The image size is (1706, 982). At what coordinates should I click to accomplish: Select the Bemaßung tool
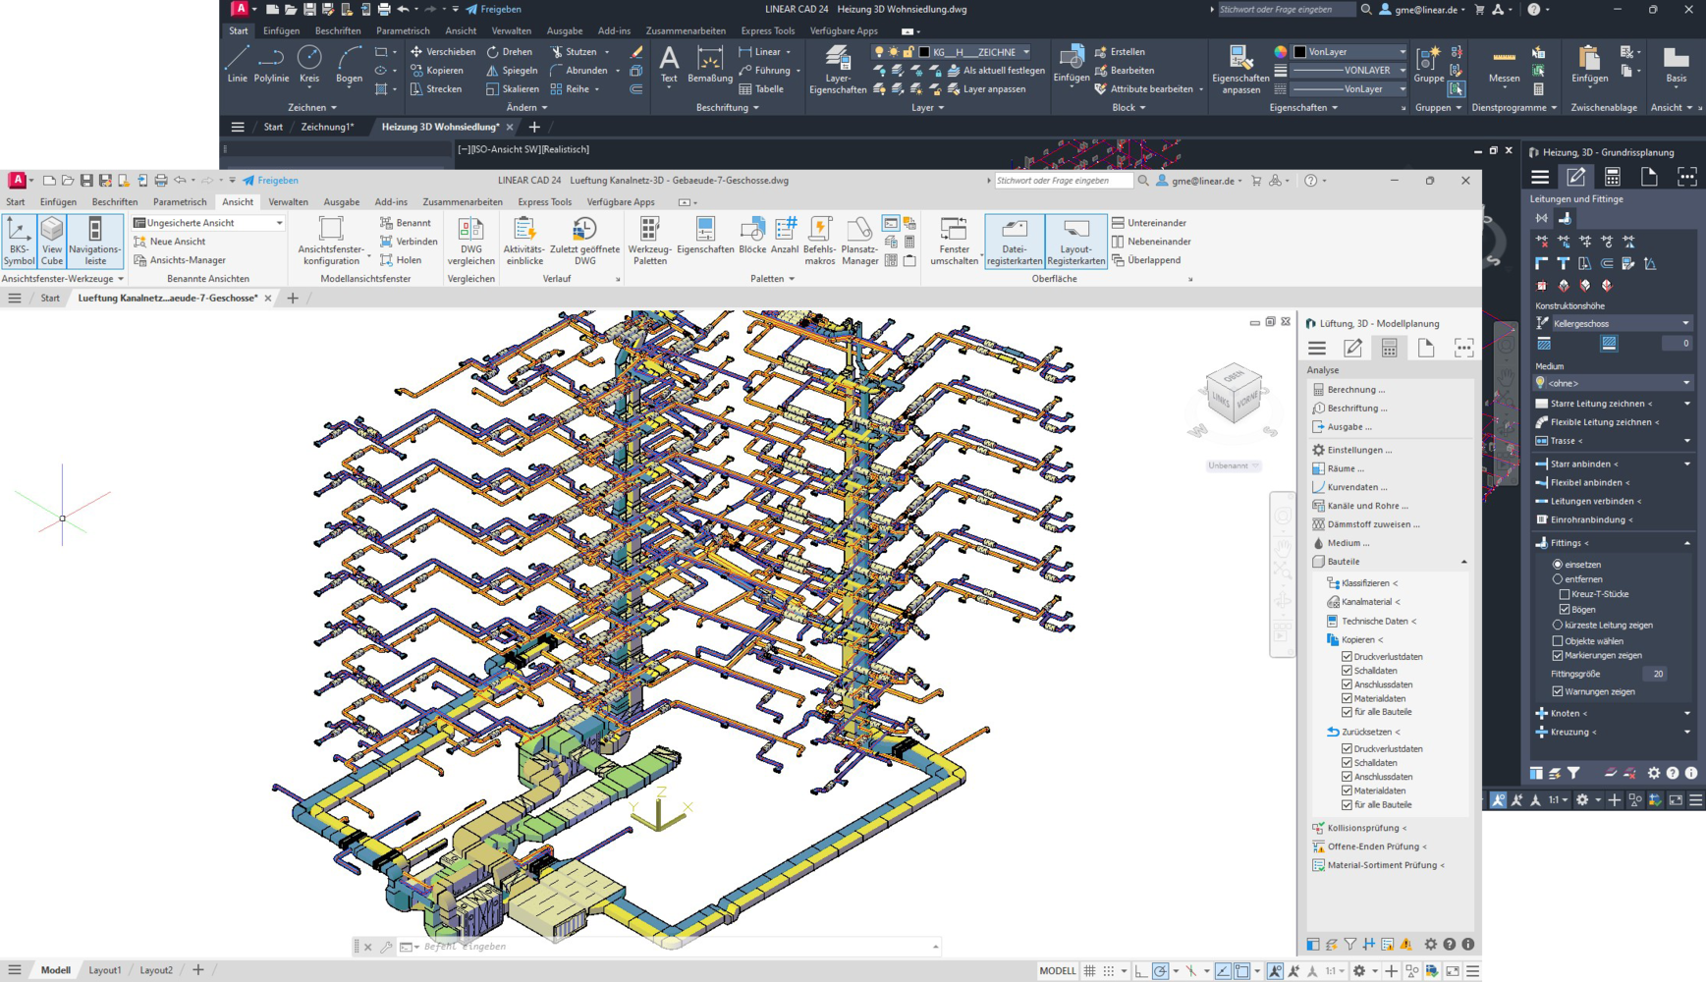point(709,65)
